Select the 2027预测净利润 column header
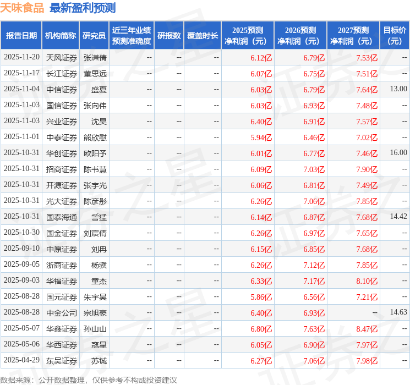This screenshot has width=410, height=385. click(x=353, y=36)
